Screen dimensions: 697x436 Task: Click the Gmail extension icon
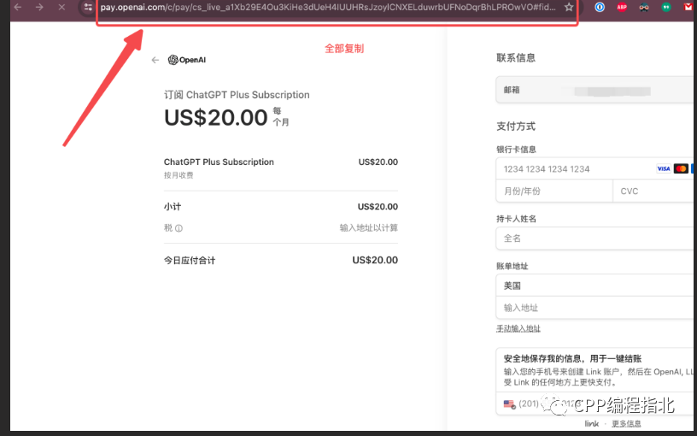pos(688,7)
